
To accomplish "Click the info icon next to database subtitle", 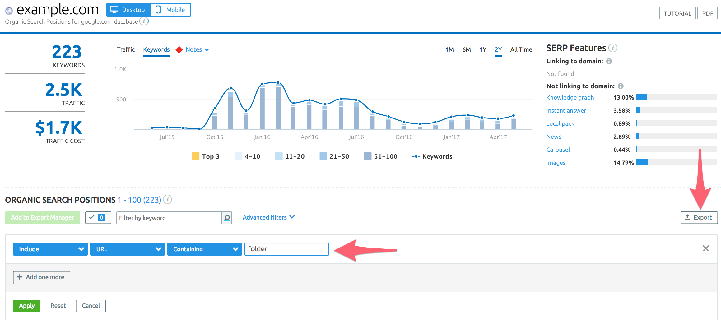I will pyautogui.click(x=144, y=21).
